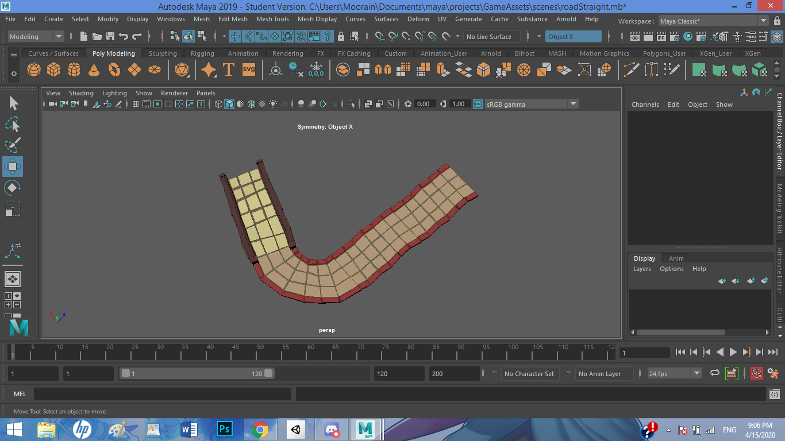Toggle the viewport color management ON button
The image size is (785, 441).
(x=478, y=104)
